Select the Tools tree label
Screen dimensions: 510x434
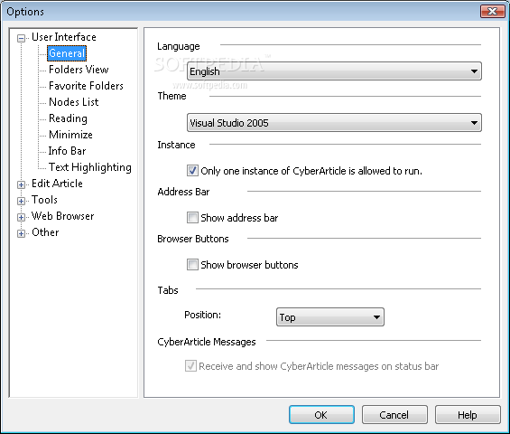[44, 200]
